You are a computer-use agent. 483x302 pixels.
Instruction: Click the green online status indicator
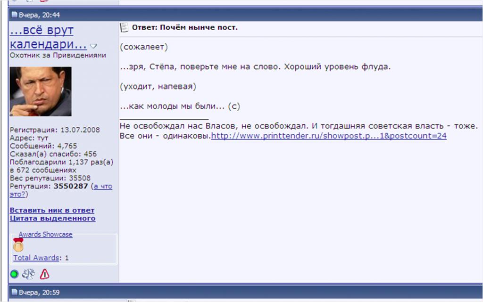point(14,274)
